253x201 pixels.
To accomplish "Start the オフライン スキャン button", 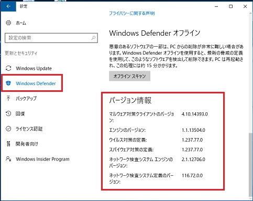I will 129,76.
